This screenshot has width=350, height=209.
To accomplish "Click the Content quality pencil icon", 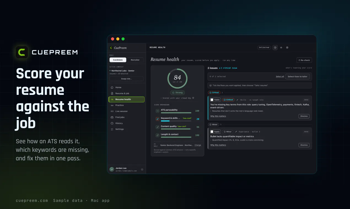I will [x=157, y=127].
